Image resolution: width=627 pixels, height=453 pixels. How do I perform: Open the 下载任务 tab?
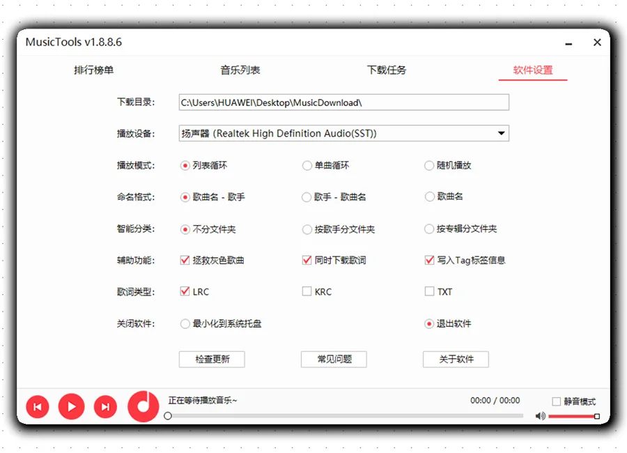(387, 70)
